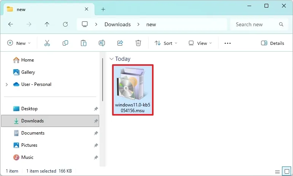293x176 pixels.
Task: Switch to details list view in status bar
Action: tap(277, 171)
